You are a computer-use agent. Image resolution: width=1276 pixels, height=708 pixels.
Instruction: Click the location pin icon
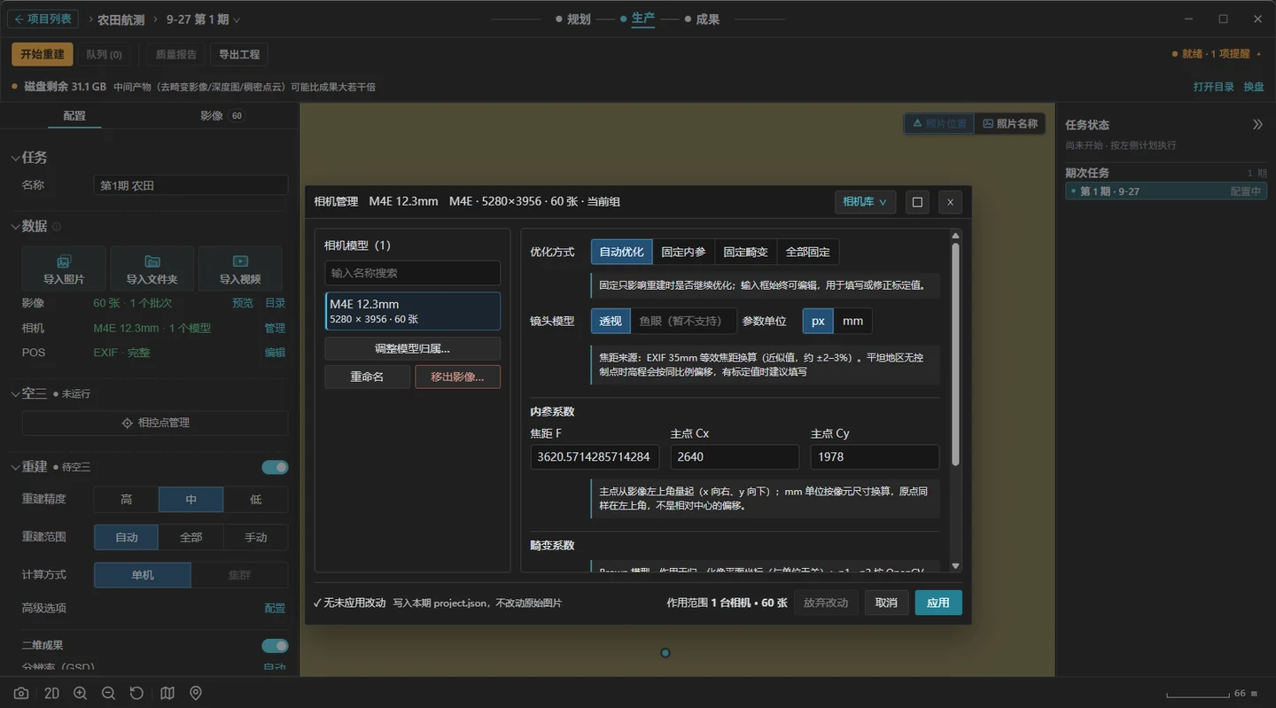pyautogui.click(x=196, y=693)
